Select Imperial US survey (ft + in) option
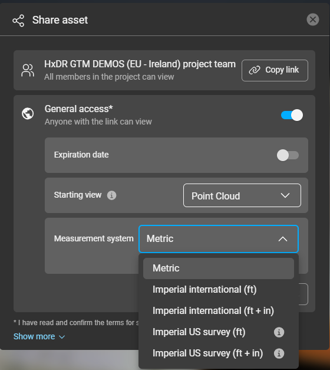 click(x=219, y=353)
